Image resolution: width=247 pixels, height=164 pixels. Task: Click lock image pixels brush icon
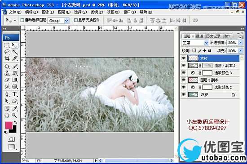199,51
